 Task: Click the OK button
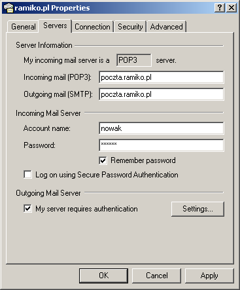coord(103,276)
